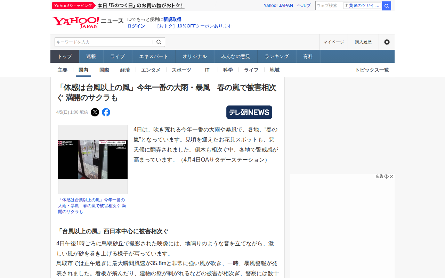The image size is (445, 278).
Task: Click the 黄泉のツガイ search suggestion
Action: coord(362,6)
